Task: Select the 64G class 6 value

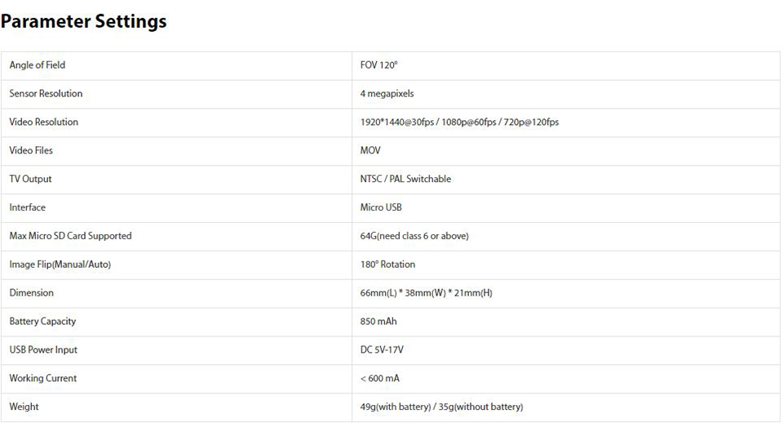Action: (x=414, y=236)
